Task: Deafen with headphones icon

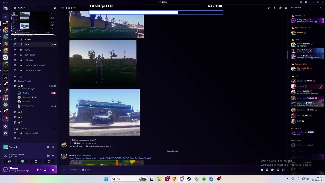Action: pyautogui.click(x=45, y=170)
